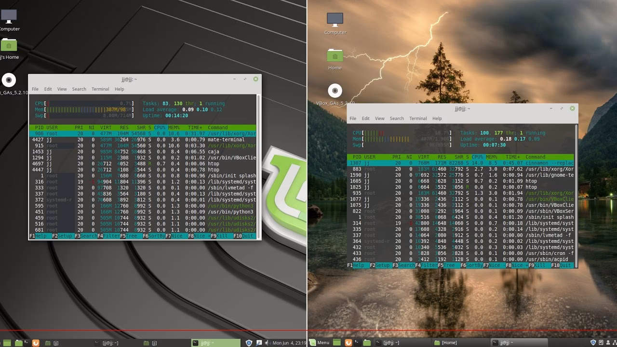Click terminal launcher in right taskbar
617x347 pixels.
tap(357, 343)
